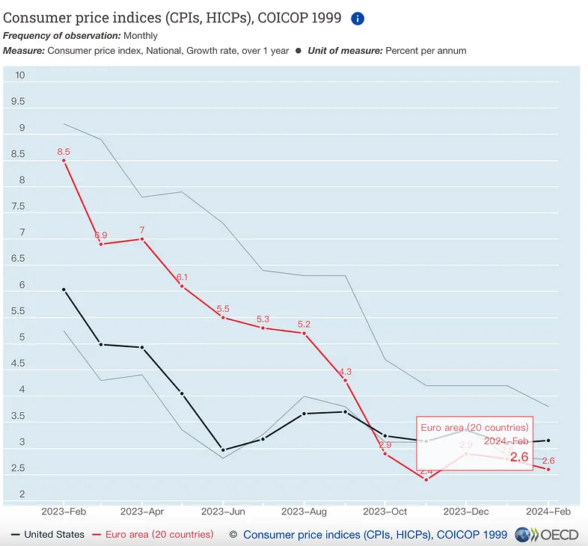The width and height of the screenshot is (588, 546).
Task: Open the Consumer price indices COICOP 1999 footer link
Action: pos(375,535)
